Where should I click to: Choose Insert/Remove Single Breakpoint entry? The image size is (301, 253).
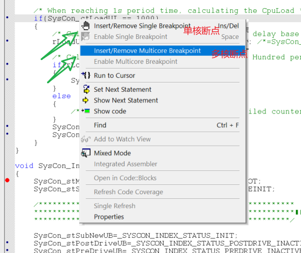(x=162, y=26)
